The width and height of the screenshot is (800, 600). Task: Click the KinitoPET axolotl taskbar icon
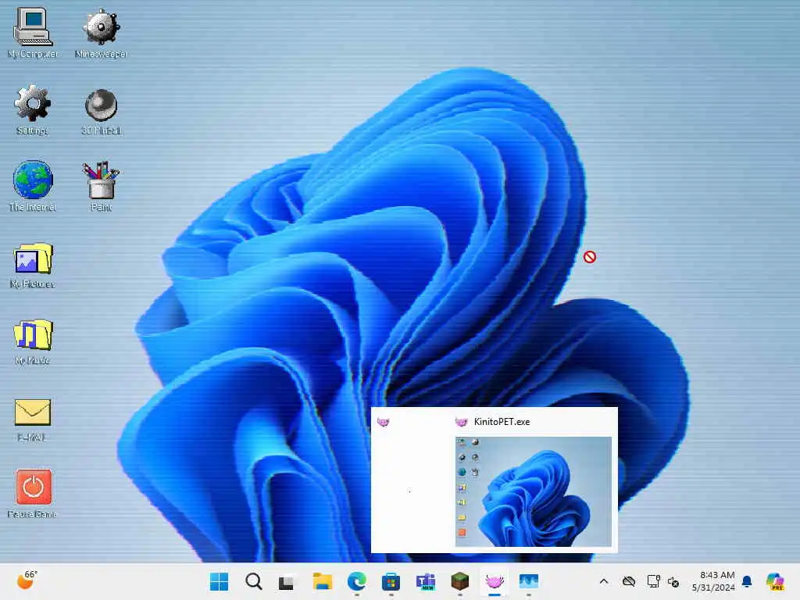click(494, 581)
